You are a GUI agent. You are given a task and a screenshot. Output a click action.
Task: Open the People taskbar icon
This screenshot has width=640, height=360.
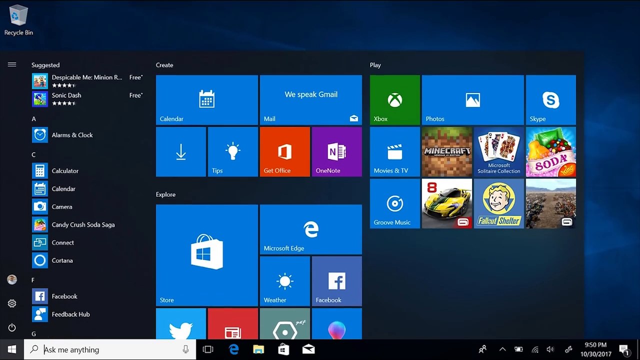pos(482,349)
